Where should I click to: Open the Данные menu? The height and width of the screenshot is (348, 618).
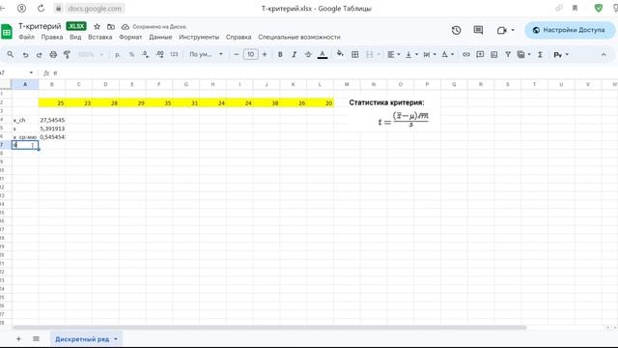pos(160,37)
